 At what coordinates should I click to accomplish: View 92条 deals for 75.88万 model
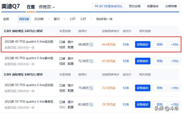coord(126,88)
